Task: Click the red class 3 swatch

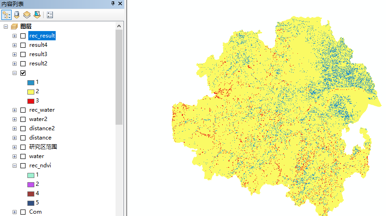Action: click(x=31, y=101)
